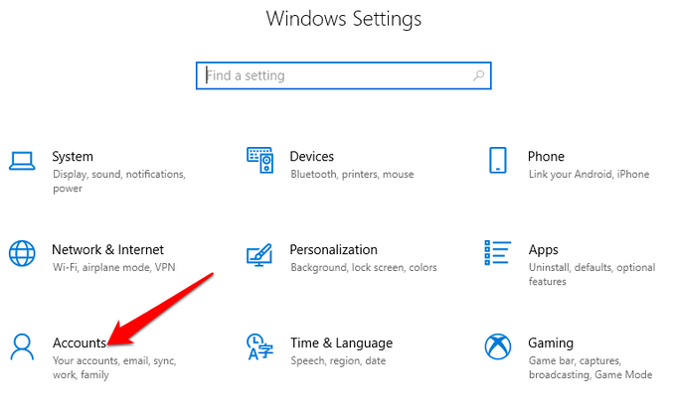The width and height of the screenshot is (676, 410).
Task: Choose the Time & Language title
Action: tap(341, 342)
